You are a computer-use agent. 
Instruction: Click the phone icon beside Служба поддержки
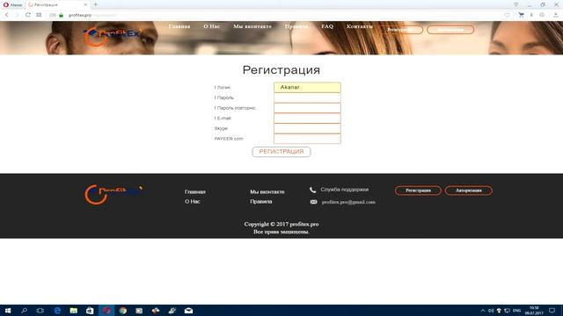click(313, 190)
